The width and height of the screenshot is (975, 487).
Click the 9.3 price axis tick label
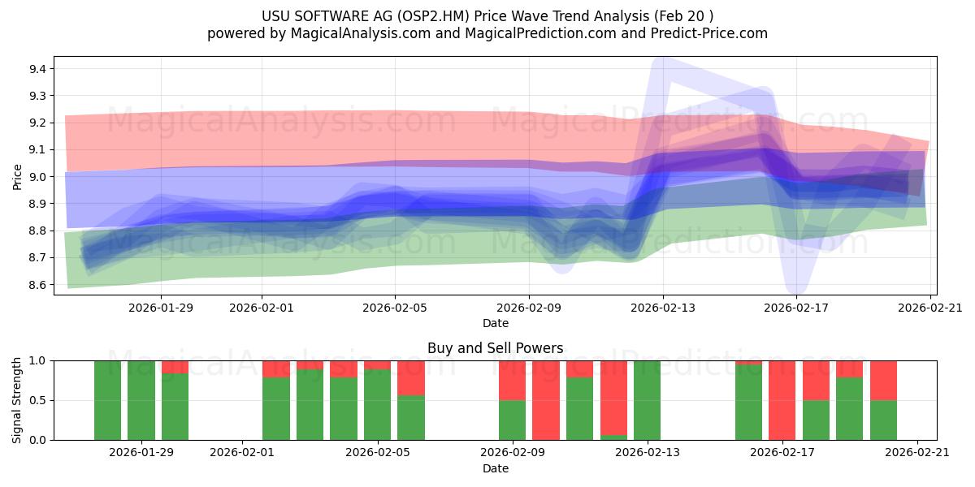[38, 96]
